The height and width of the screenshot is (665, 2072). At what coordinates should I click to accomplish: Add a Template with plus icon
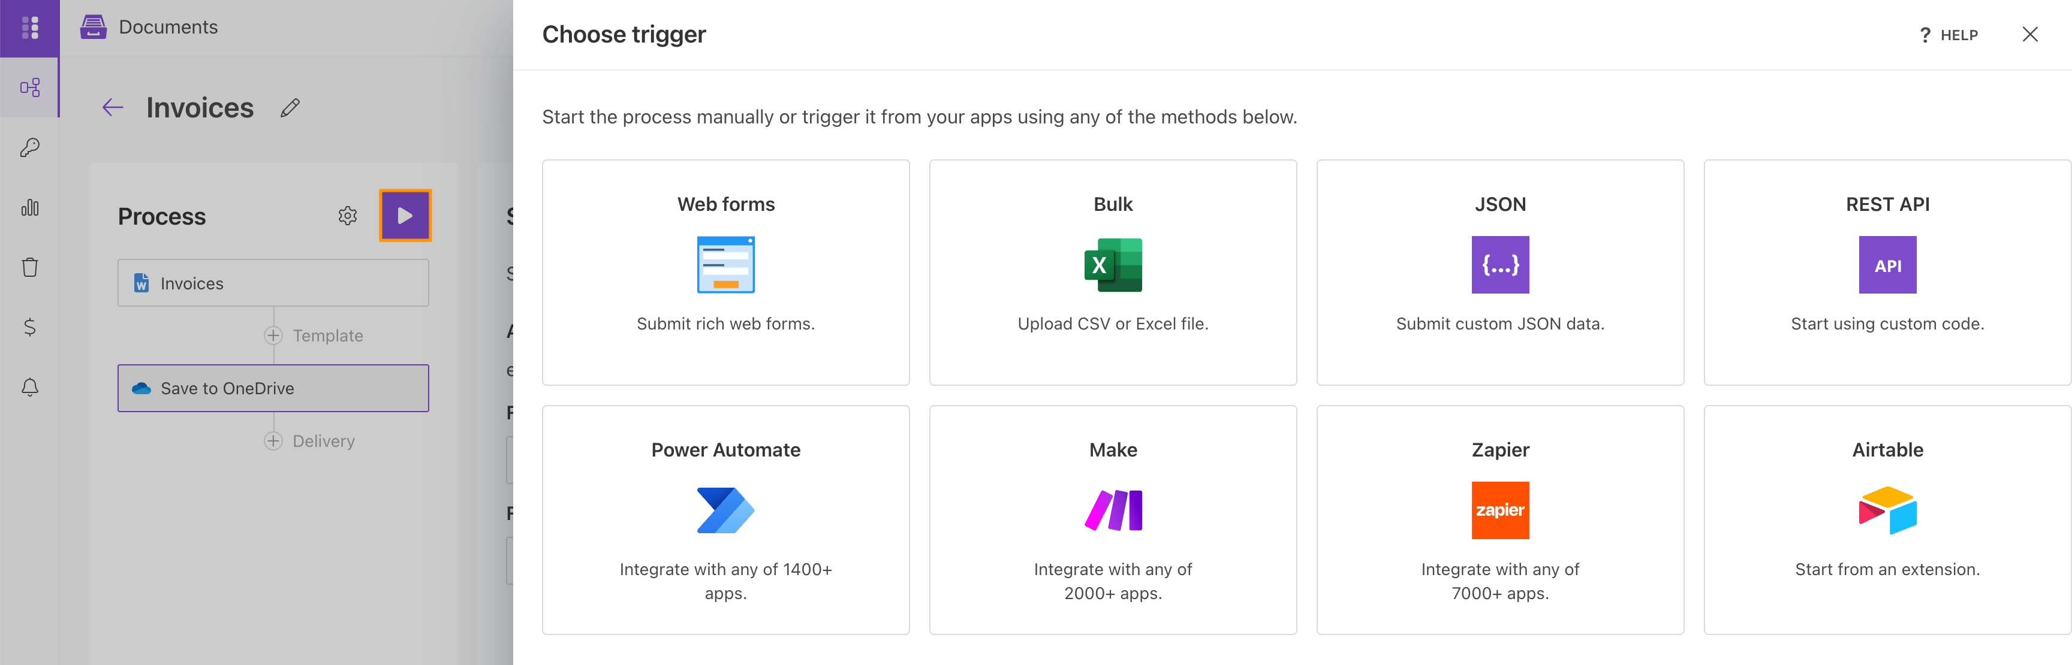[x=273, y=335]
